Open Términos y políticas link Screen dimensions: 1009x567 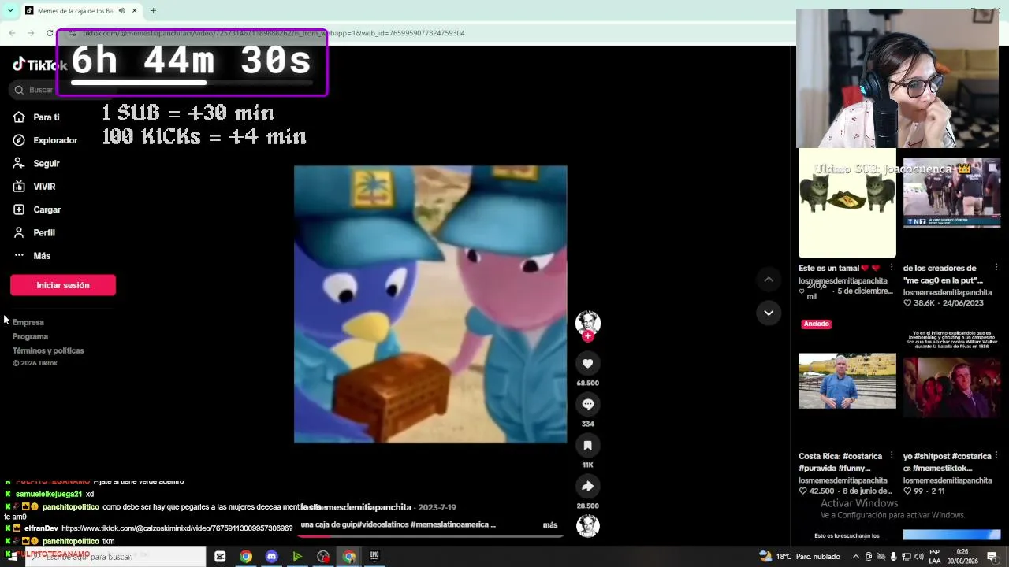point(48,350)
